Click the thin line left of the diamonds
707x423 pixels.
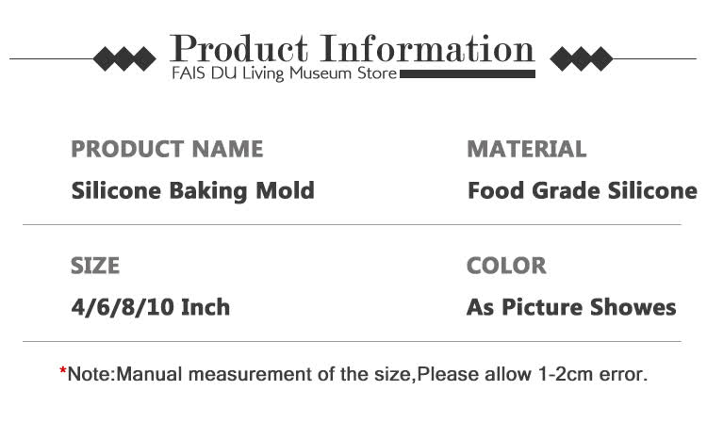[x=52, y=58]
